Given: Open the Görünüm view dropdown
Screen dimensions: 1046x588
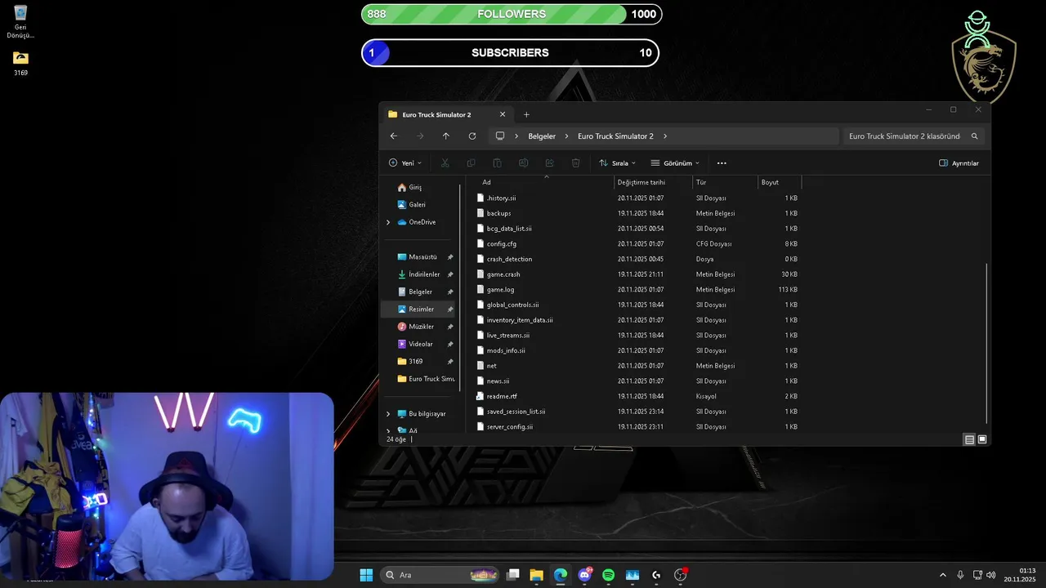Looking at the screenshot, I should 675,163.
